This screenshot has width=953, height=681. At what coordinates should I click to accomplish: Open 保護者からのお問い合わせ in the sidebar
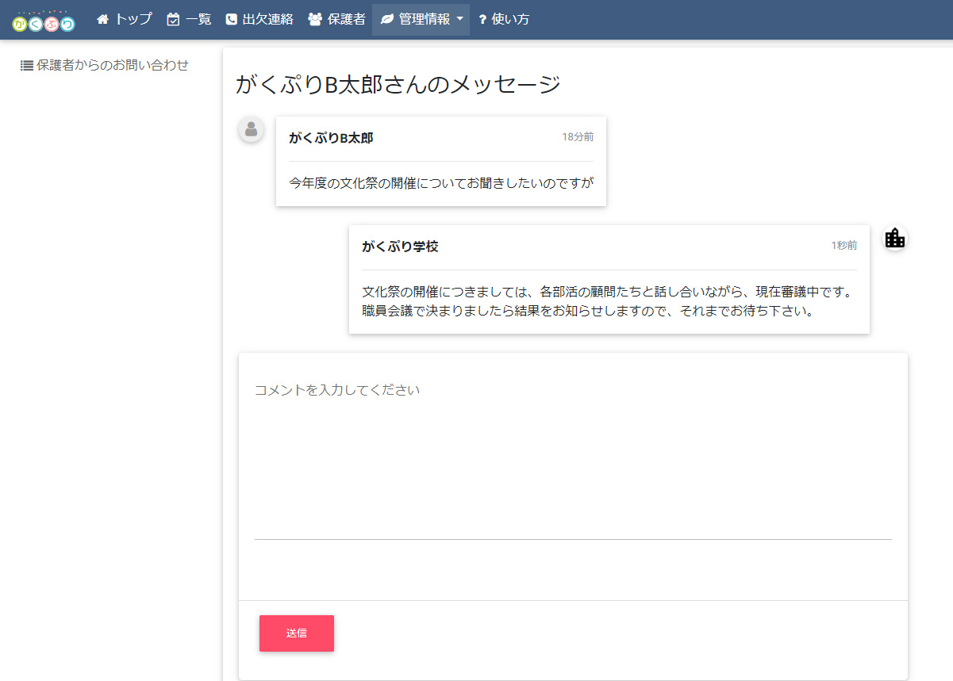111,65
